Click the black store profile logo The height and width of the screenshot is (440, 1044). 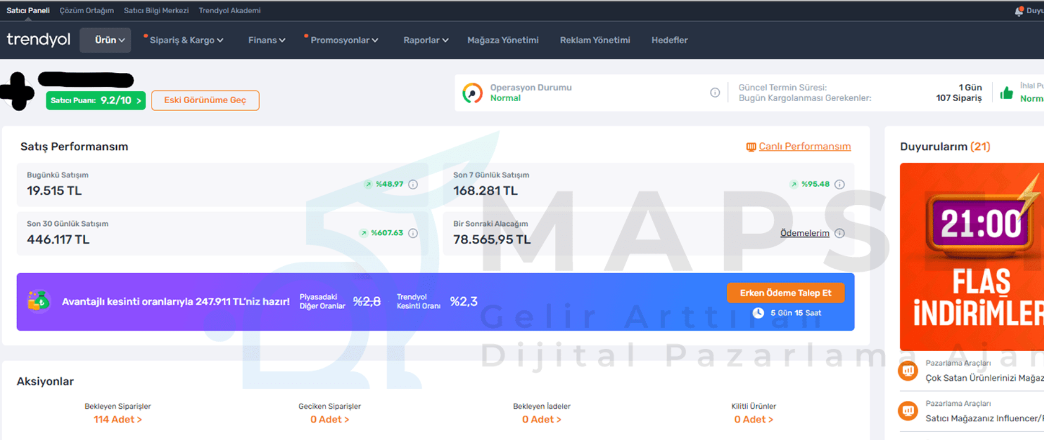[17, 91]
